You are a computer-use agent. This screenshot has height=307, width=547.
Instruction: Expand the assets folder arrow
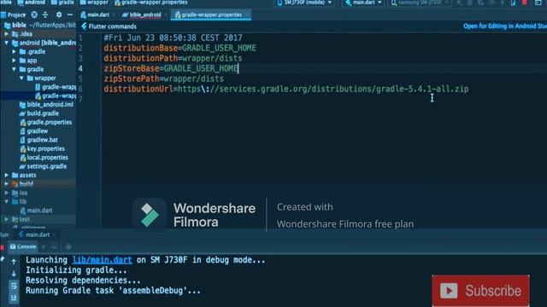(6, 175)
